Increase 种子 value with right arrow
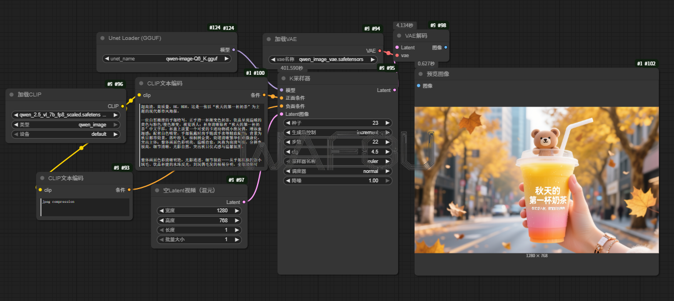Screen dimensions: 674x301 click(388, 123)
